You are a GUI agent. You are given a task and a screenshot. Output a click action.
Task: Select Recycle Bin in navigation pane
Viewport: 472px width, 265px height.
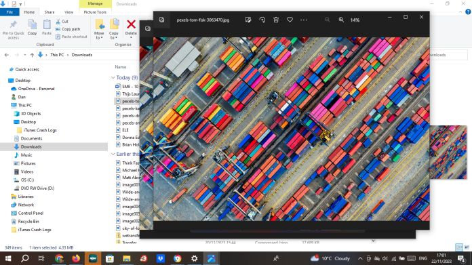coord(28,222)
